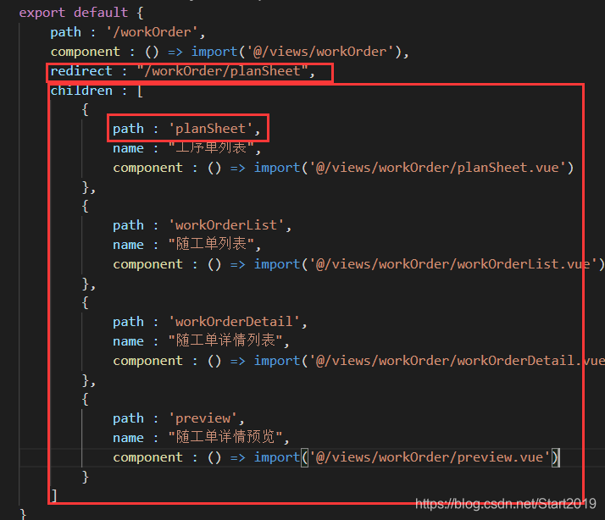Click the 'export' keyword

point(42,13)
